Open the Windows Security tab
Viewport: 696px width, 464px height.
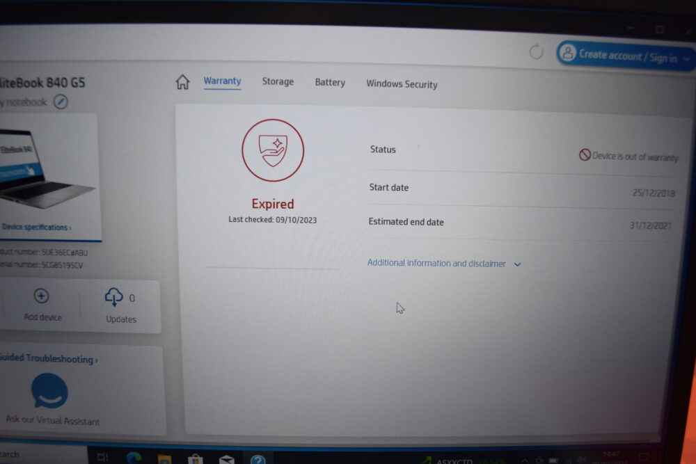point(402,84)
